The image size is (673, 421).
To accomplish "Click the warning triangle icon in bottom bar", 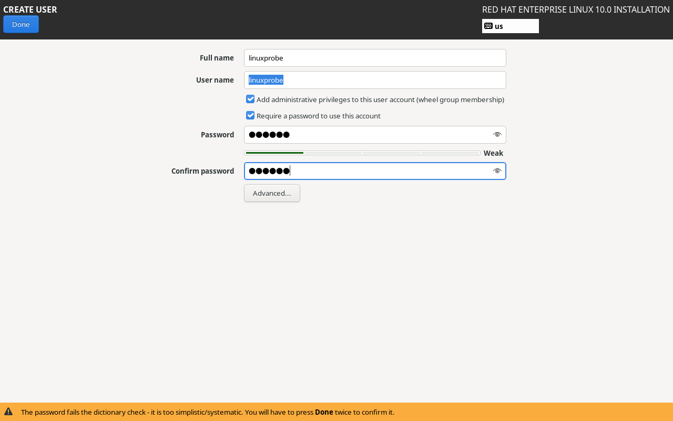I will pyautogui.click(x=8, y=412).
